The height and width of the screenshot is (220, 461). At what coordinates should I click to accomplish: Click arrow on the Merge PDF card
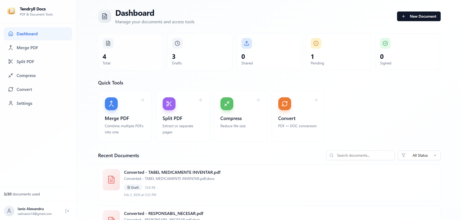coord(142,100)
